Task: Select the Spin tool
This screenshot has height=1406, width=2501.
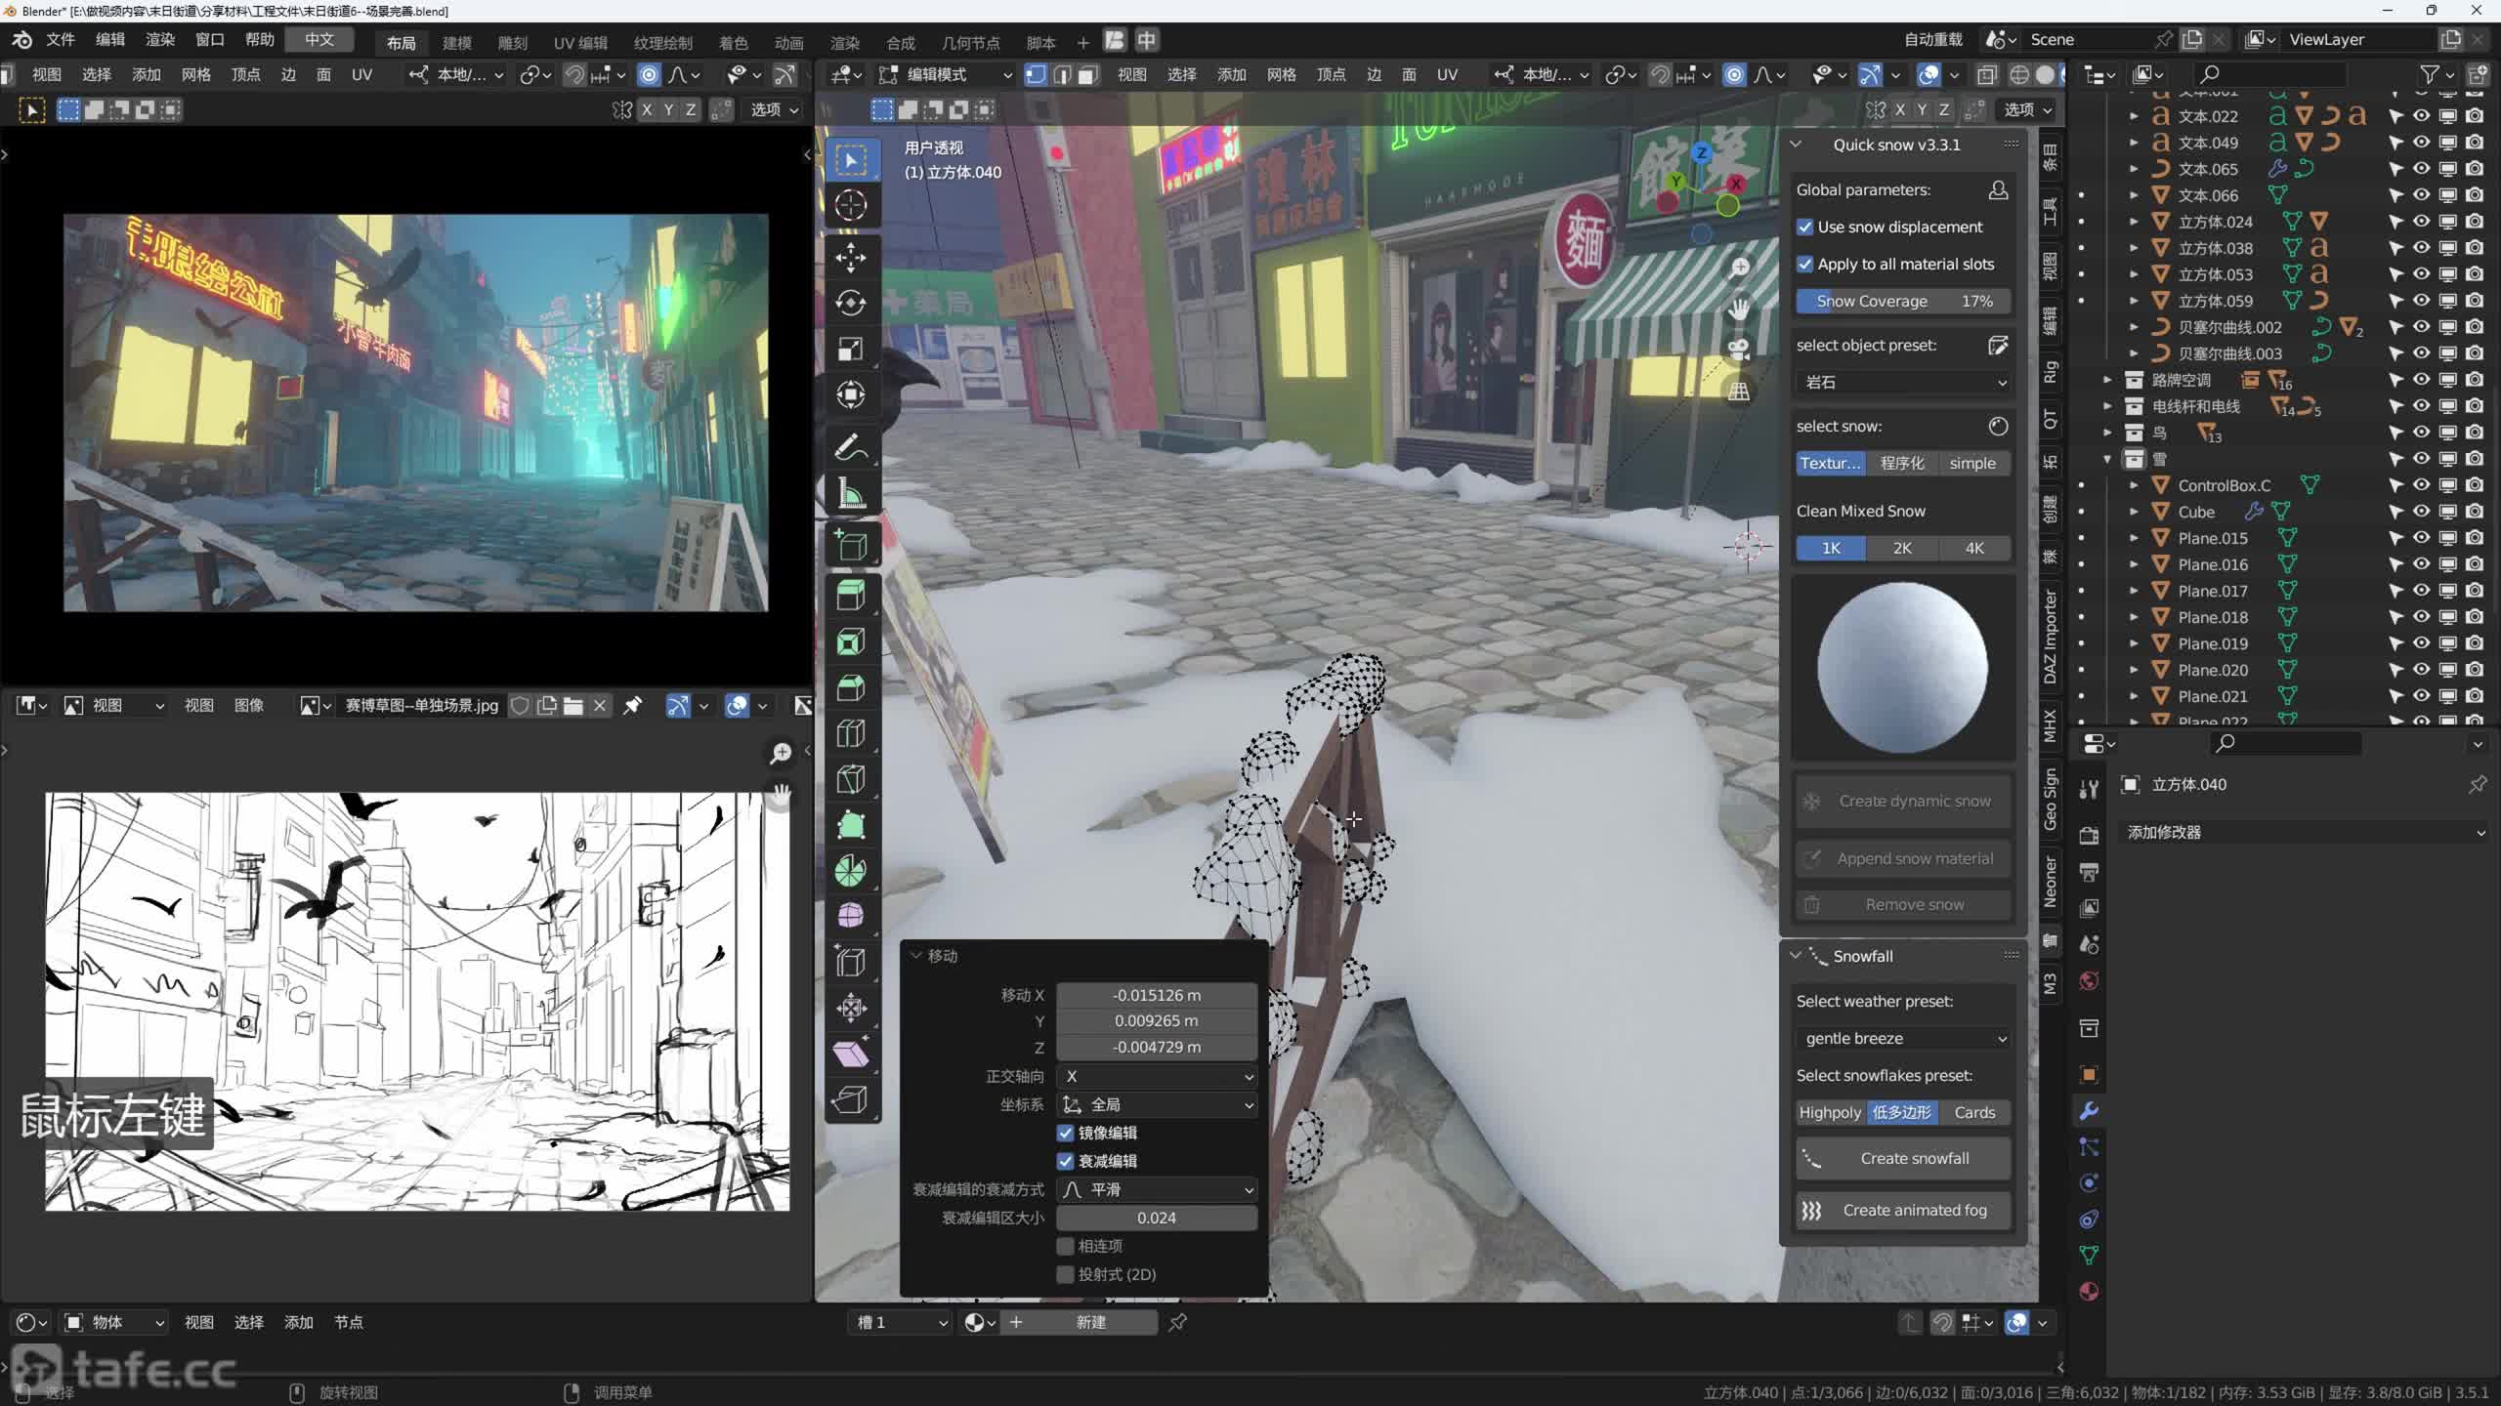Action: 851,870
